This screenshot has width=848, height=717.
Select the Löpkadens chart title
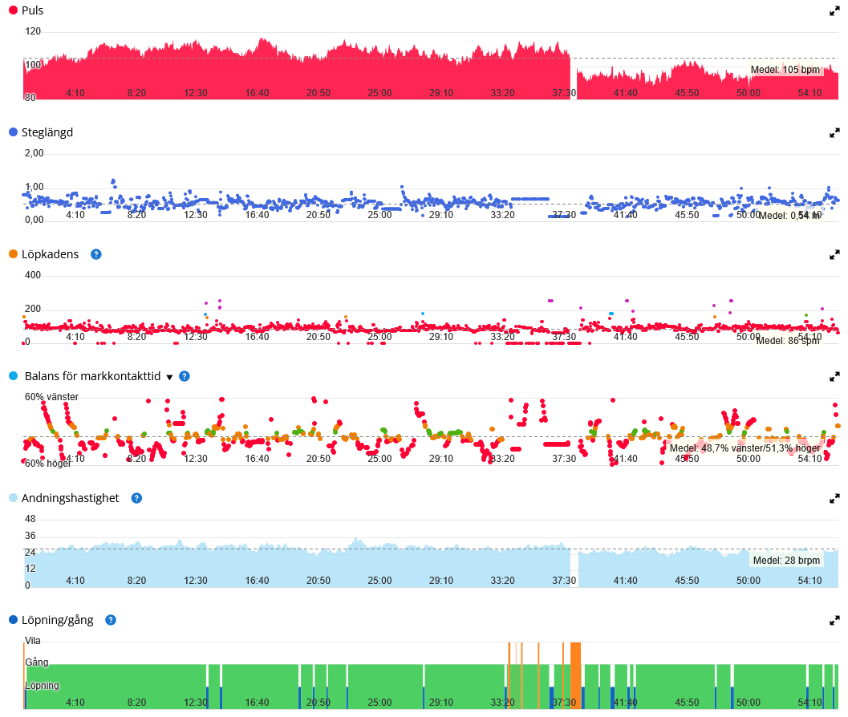[x=51, y=254]
